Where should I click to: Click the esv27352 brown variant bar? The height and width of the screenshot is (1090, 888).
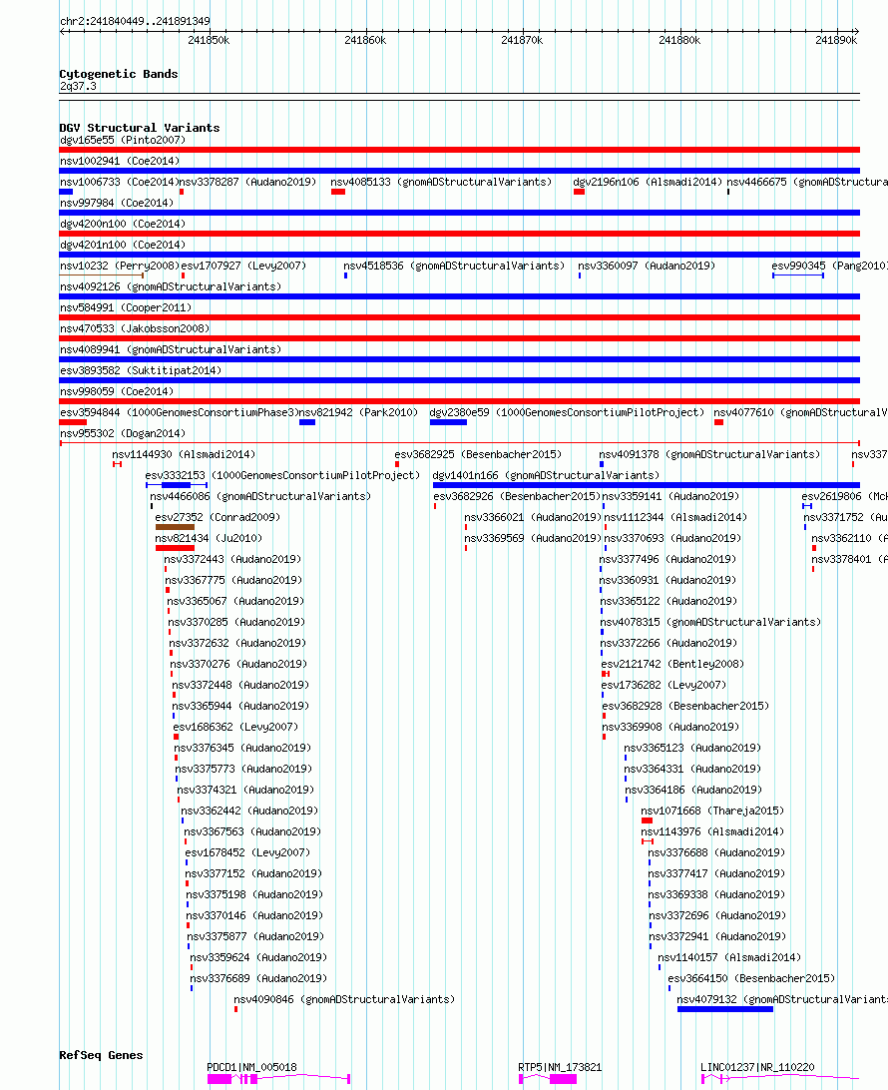pyautogui.click(x=175, y=527)
